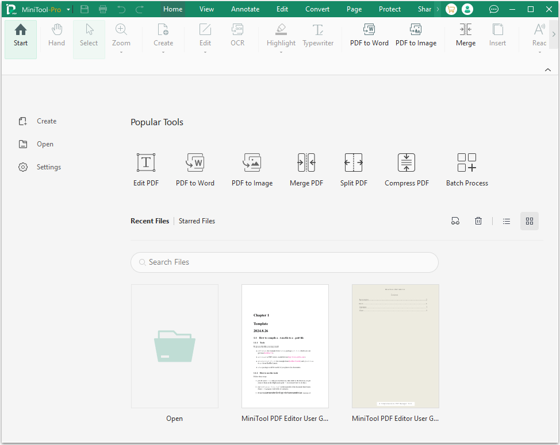Reveal more ribbon tools at the right edge
This screenshot has width=560, height=445.
554,34
